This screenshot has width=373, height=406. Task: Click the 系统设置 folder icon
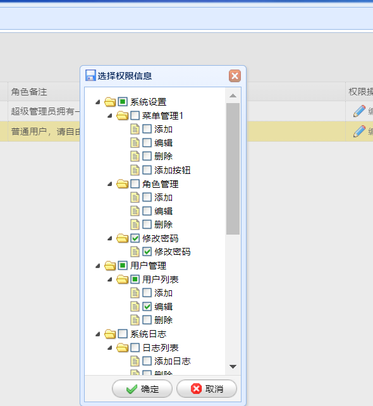[110, 102]
